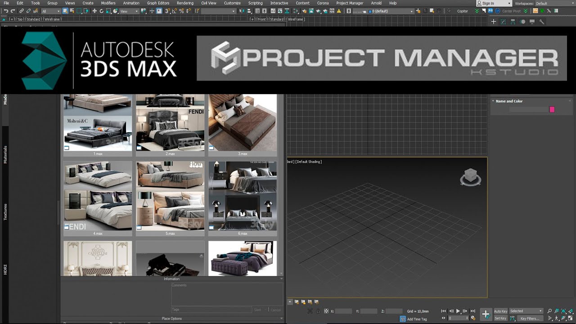Viewport: 576px width, 324px height.
Task: Open the Rendering menu
Action: [x=185, y=3]
